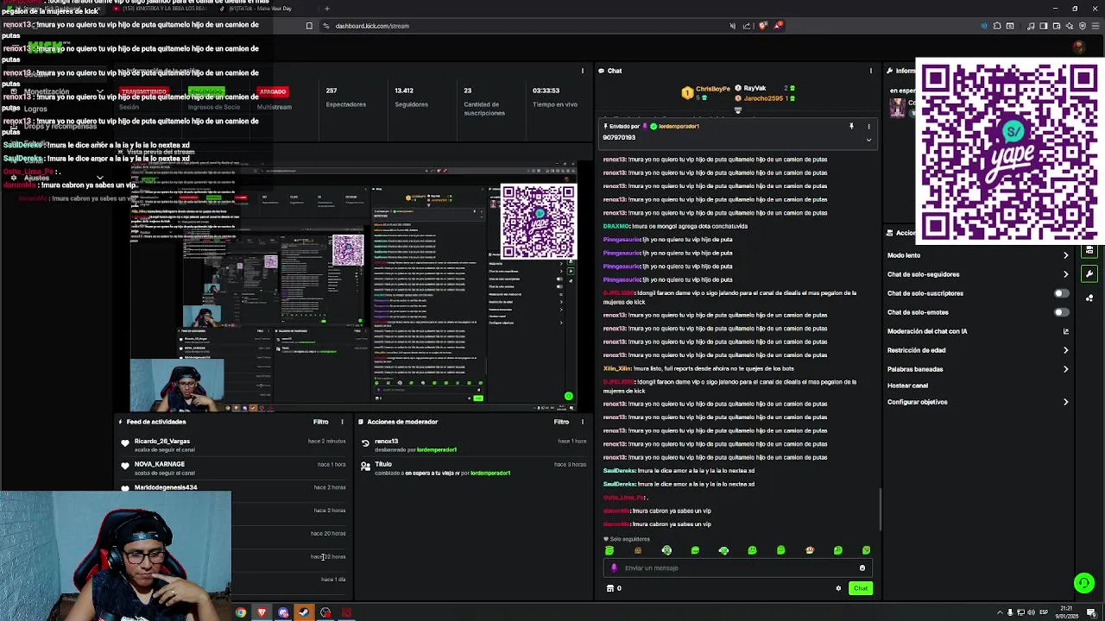The image size is (1105, 621).
Task: Open Filtro for Feed de actividades
Action: point(320,422)
